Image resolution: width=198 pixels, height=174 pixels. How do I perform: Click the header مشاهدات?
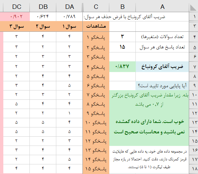(96, 26)
